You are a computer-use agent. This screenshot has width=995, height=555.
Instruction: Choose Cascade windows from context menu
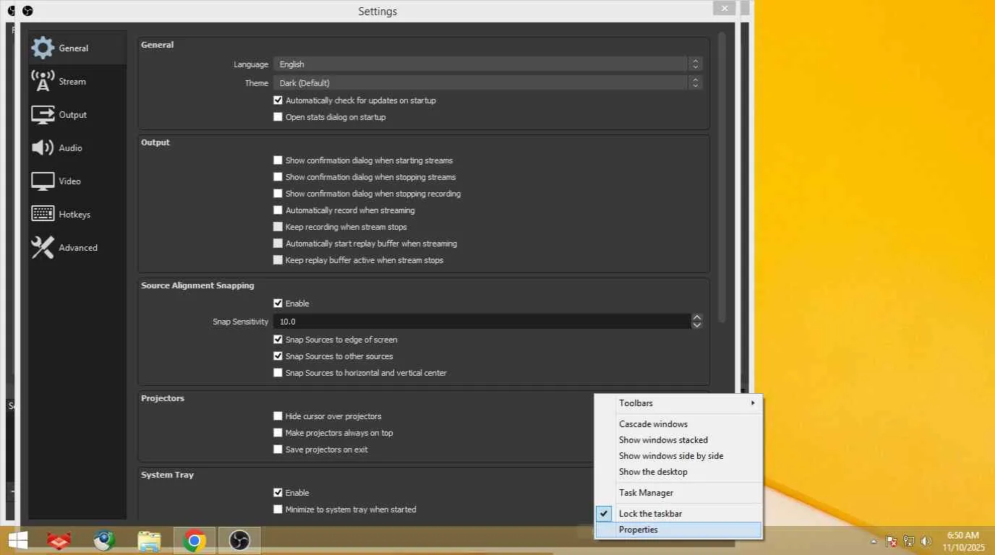[678, 424]
